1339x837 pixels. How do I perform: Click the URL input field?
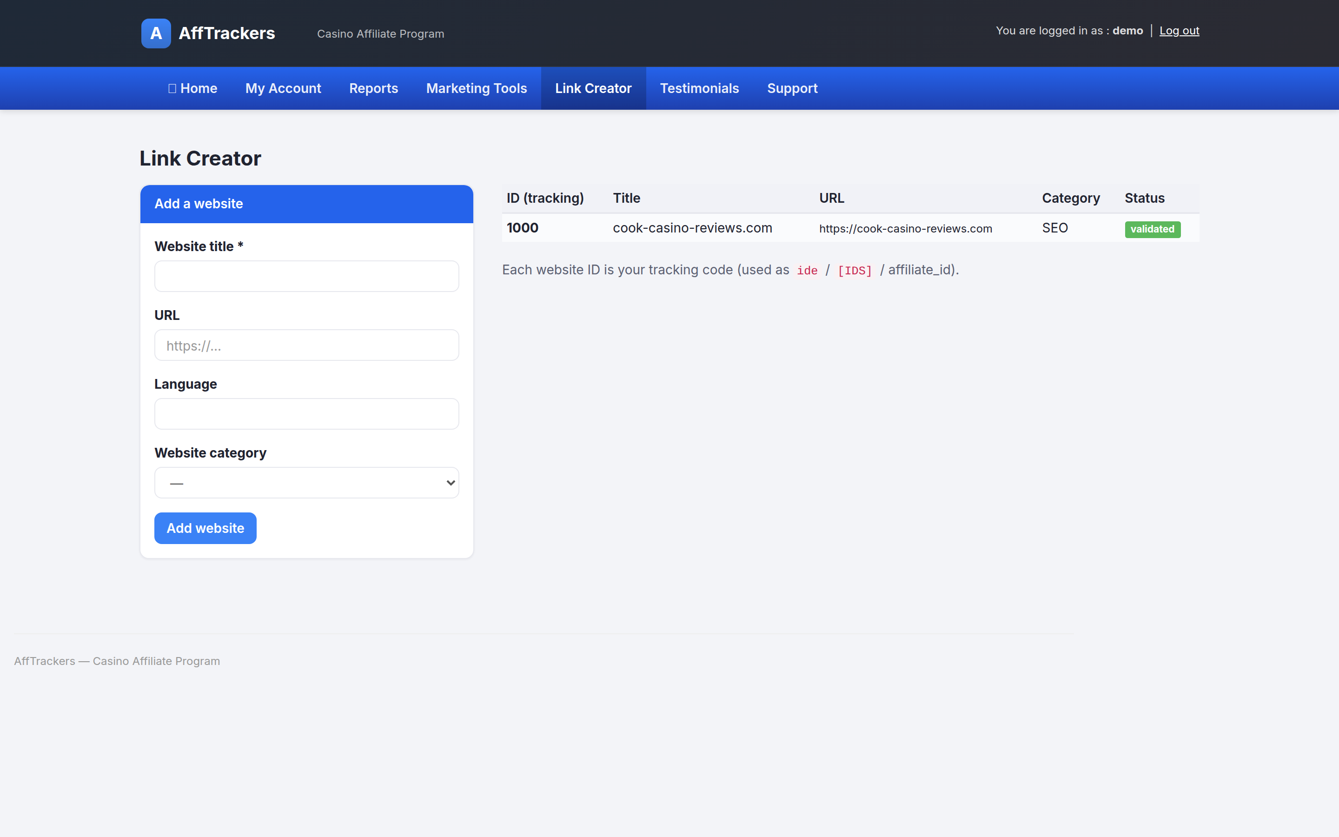point(306,345)
